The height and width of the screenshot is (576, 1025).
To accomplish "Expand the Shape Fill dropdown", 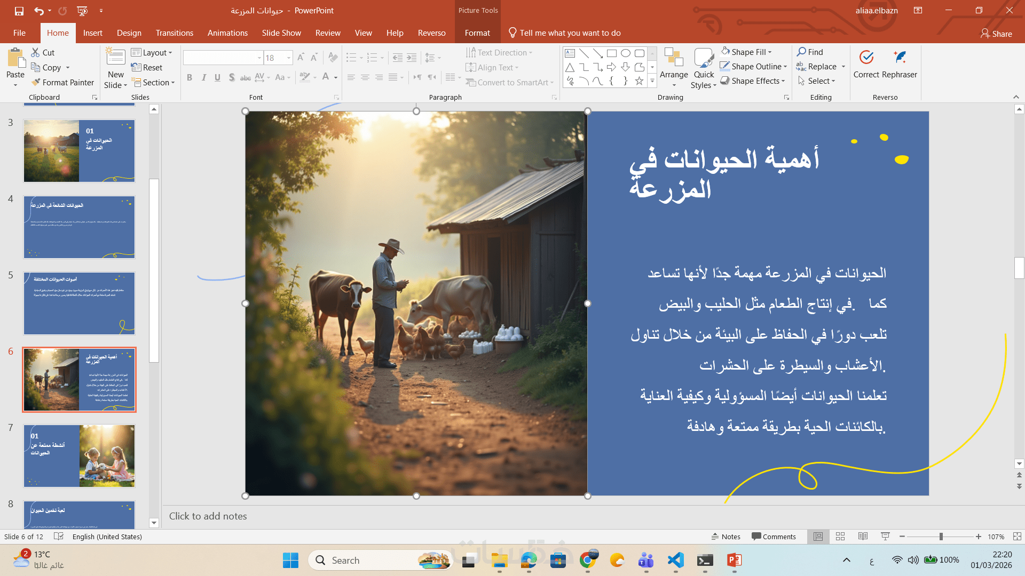I will (770, 52).
